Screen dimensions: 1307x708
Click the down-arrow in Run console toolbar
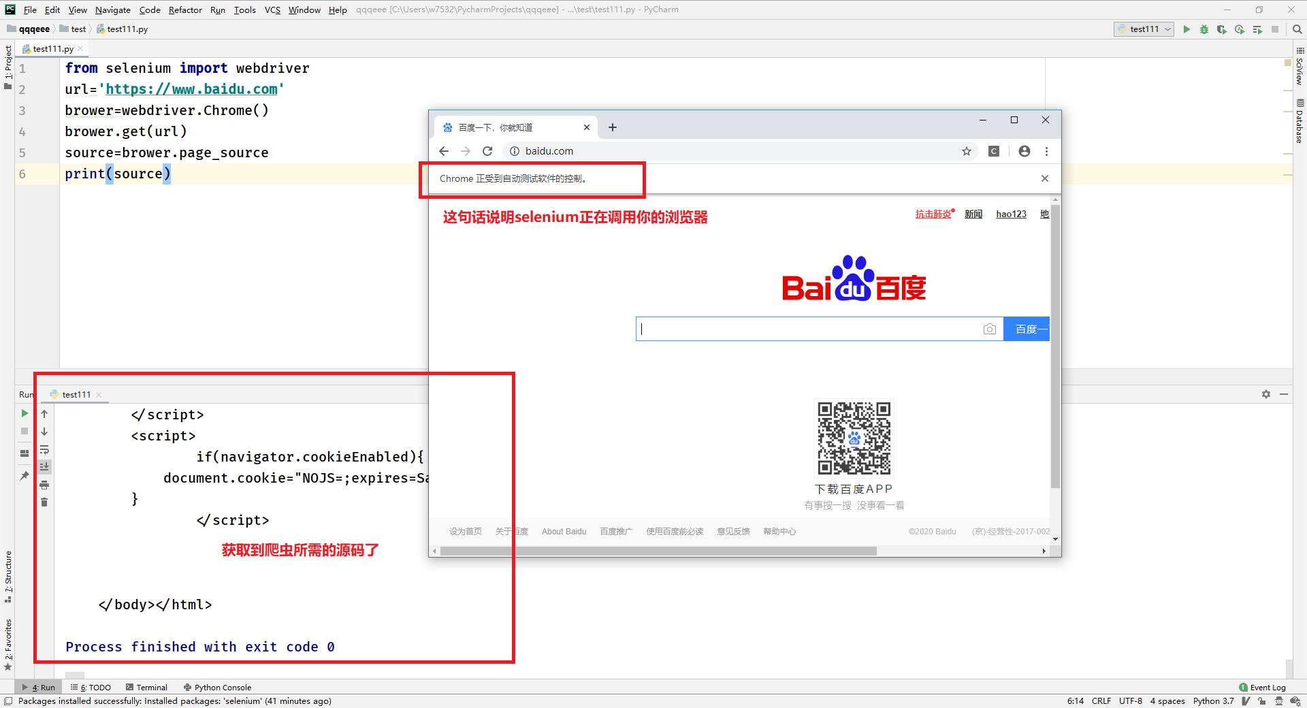pos(44,431)
